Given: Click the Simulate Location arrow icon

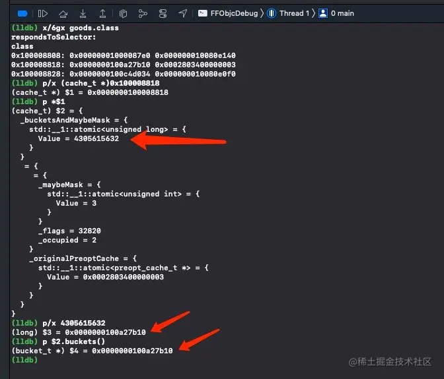Looking at the screenshot, I should click(x=183, y=13).
